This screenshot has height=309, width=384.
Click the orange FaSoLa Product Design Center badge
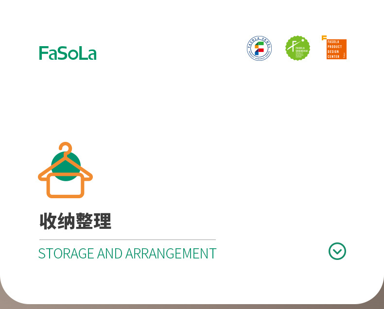click(x=336, y=49)
